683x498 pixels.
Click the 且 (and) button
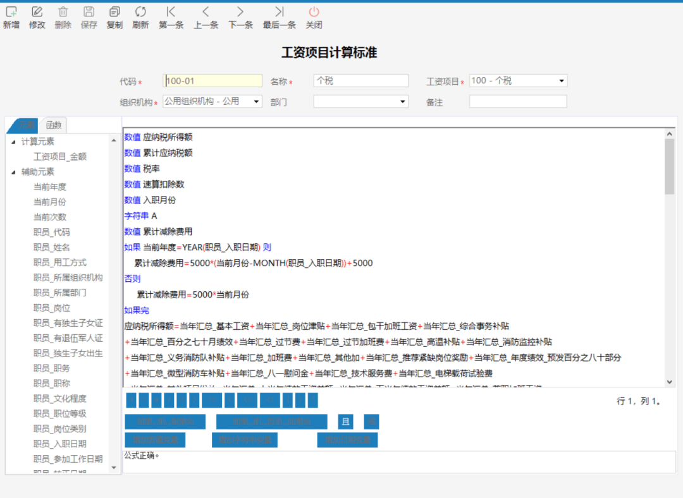[346, 422]
